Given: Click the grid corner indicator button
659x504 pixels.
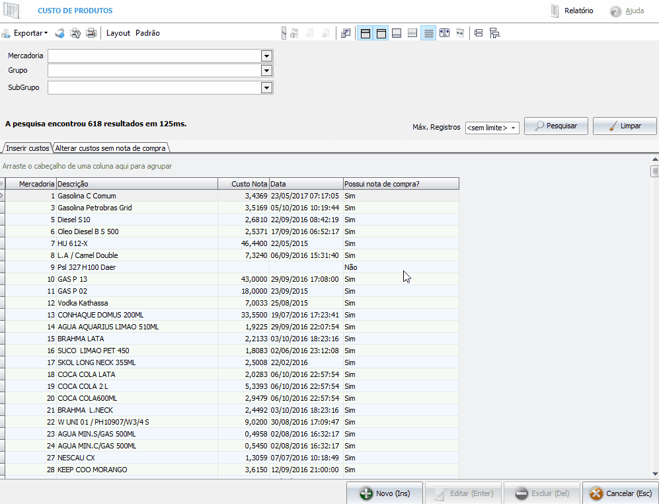Looking at the screenshot, I should coord(2,184).
